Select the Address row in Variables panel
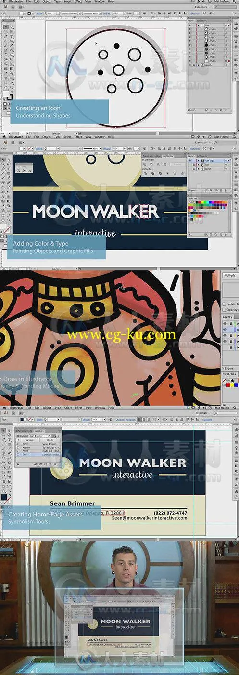Image resolution: width=239 pixels, height=675 pixels. pos(38,447)
